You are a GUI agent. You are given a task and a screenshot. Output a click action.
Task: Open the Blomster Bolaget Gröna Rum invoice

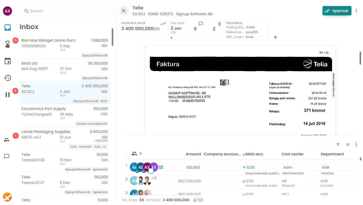[65, 47]
